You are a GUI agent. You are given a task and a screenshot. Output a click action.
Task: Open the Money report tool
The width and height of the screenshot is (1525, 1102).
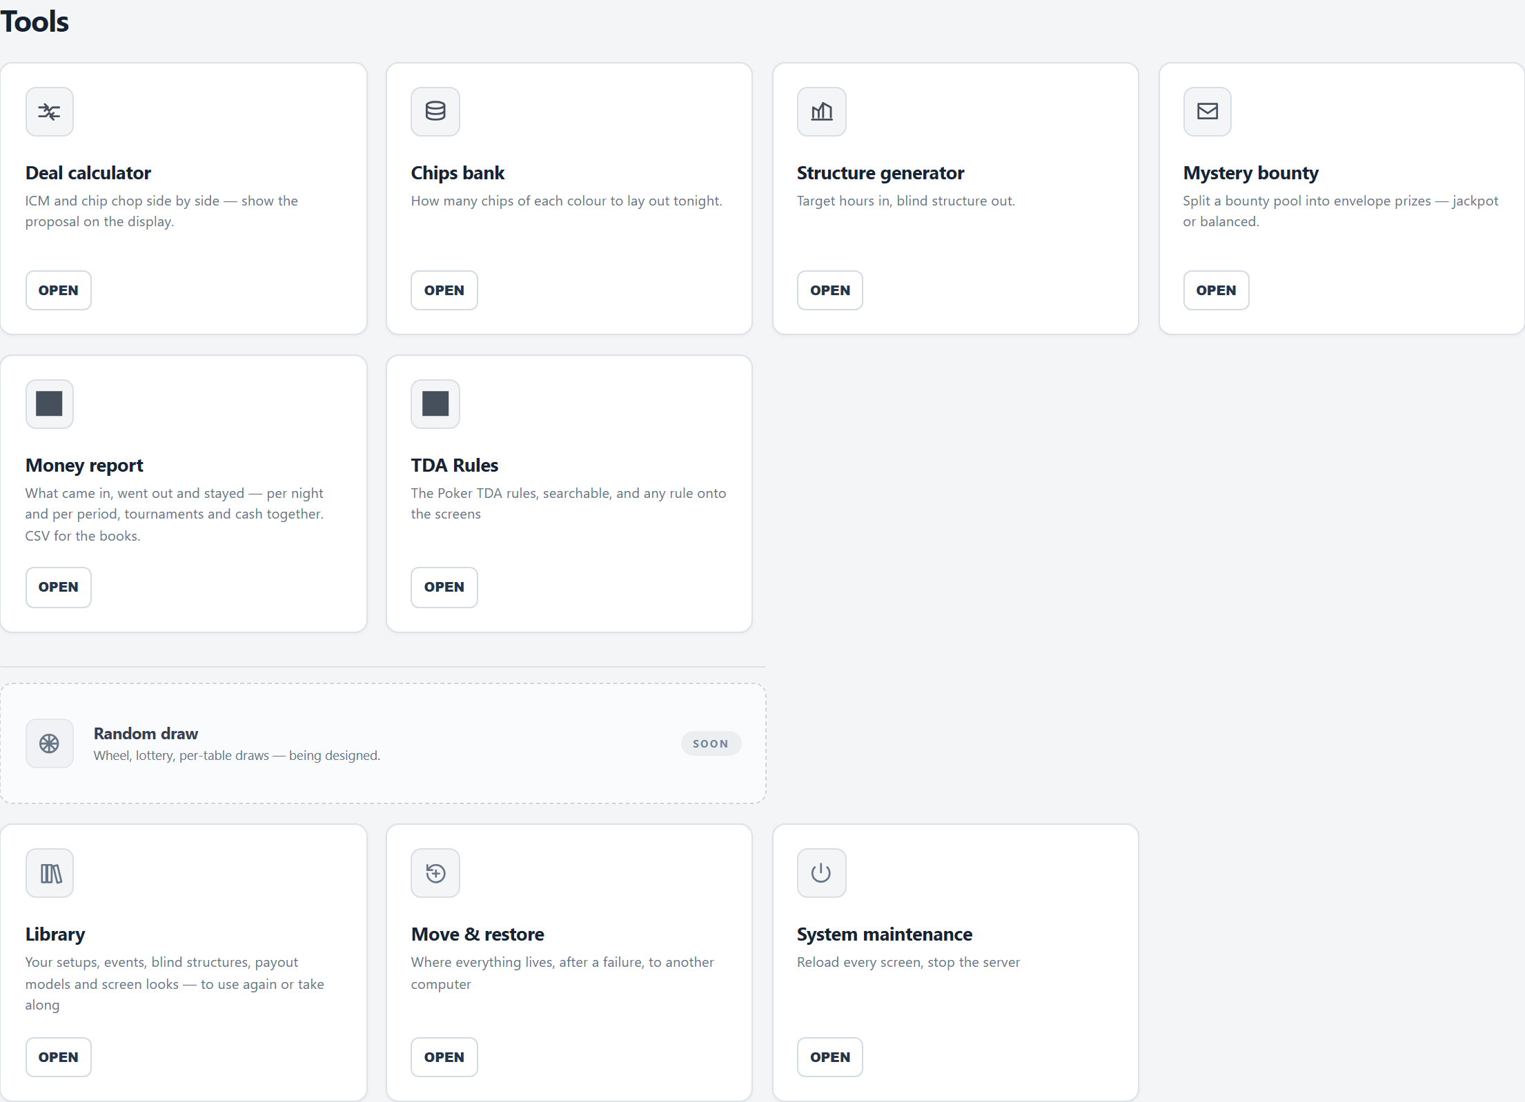point(59,588)
